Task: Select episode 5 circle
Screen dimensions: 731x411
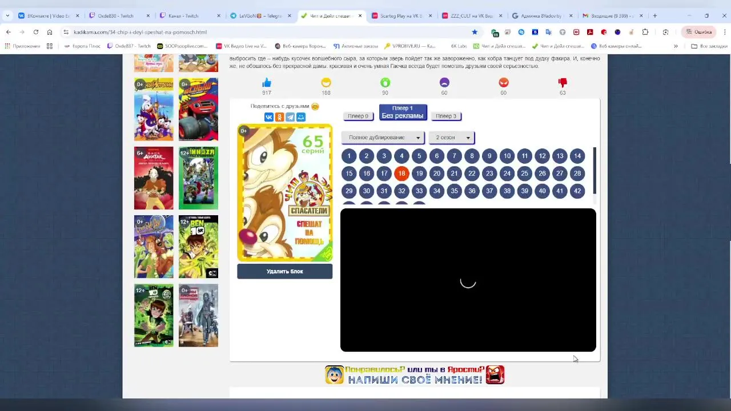Action: [x=419, y=156]
